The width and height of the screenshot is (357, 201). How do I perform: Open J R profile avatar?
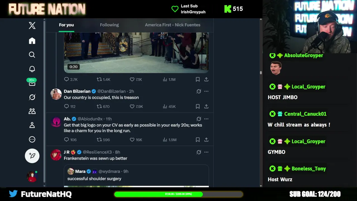click(x=56, y=155)
